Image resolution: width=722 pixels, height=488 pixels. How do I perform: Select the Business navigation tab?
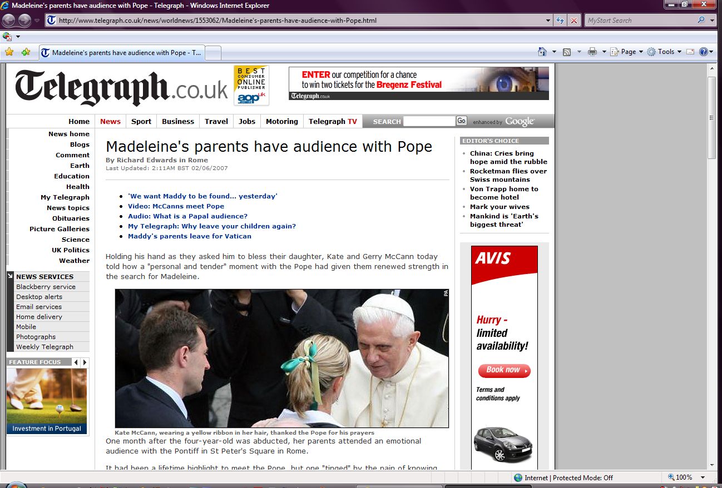coord(178,121)
